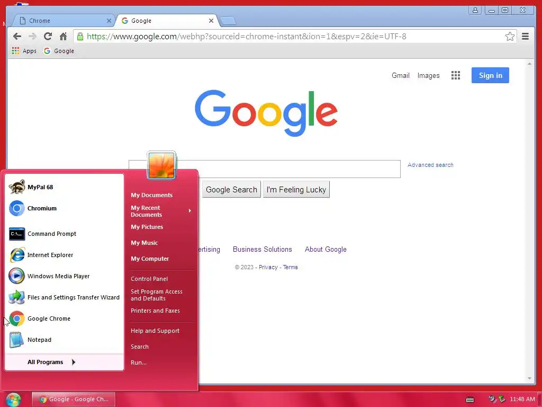This screenshot has height=407, width=542.
Task: Click the keyboard icon in system tray
Action: [x=470, y=400]
